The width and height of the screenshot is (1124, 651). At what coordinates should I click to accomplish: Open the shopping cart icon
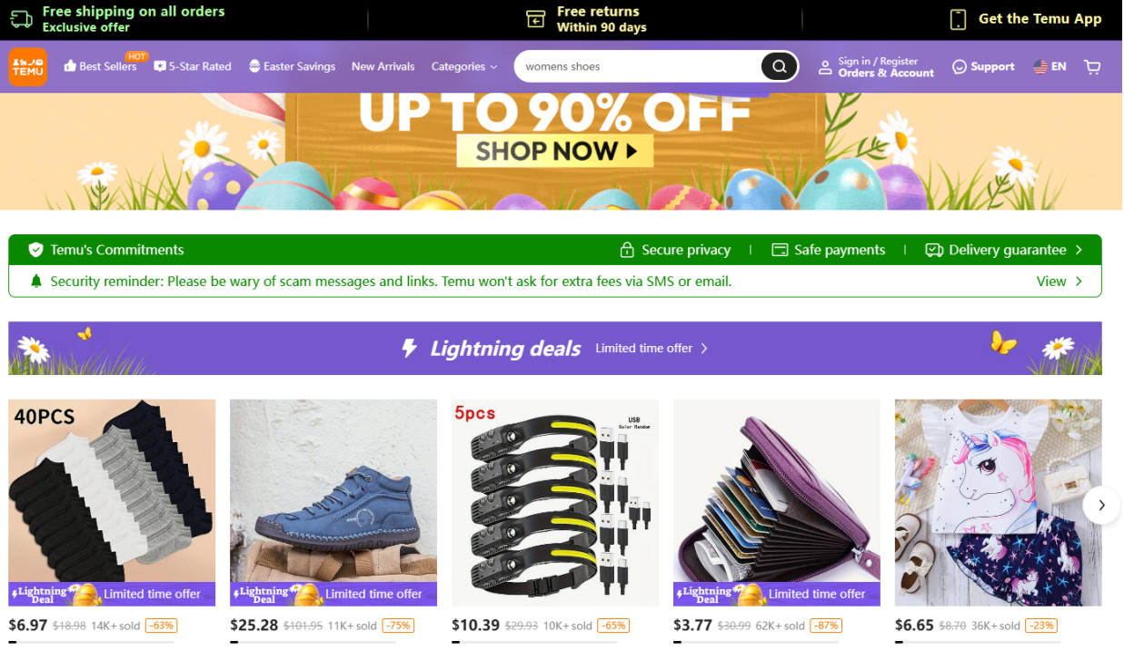[x=1092, y=66]
